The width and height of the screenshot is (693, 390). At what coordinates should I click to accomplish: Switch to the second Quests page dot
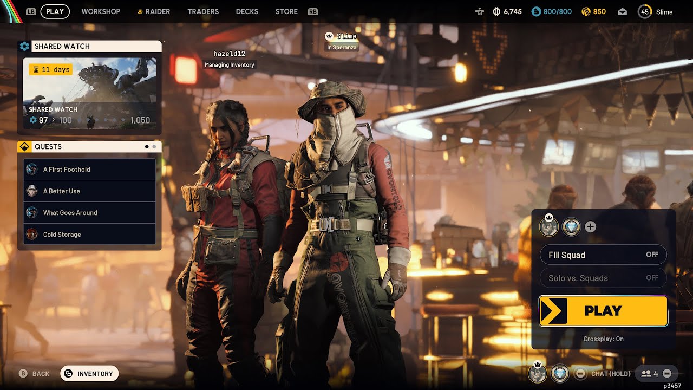pos(154,147)
